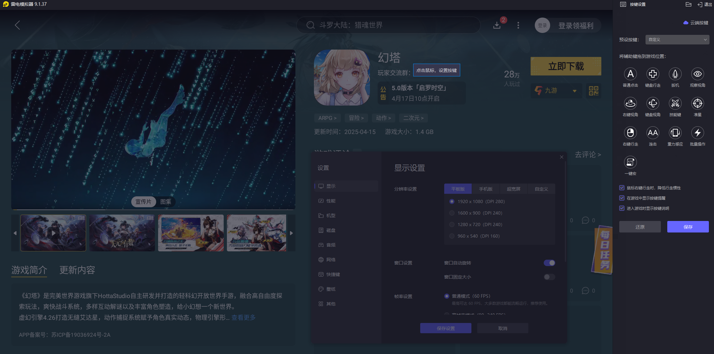Select the 准星 crosshair key icon
The image size is (714, 354).
click(x=697, y=103)
